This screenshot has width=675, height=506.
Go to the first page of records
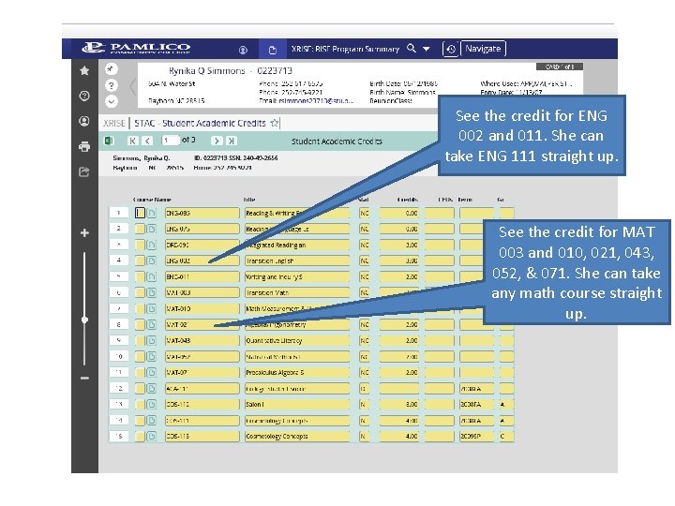tap(132, 141)
